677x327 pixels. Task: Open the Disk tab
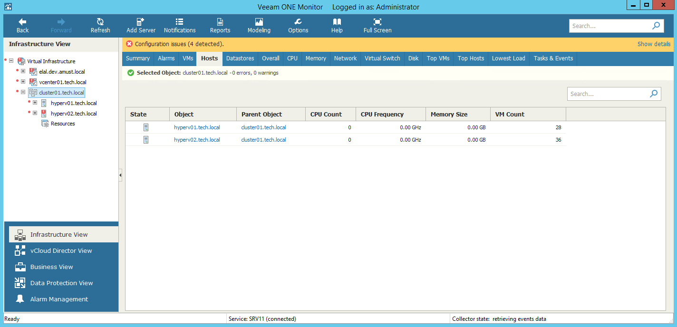(414, 58)
